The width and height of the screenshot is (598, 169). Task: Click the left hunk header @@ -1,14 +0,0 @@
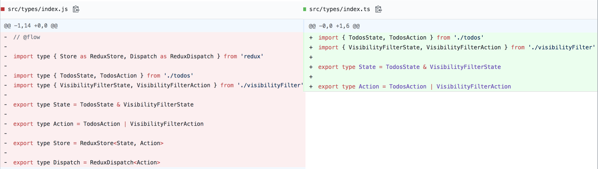[x=31, y=26]
